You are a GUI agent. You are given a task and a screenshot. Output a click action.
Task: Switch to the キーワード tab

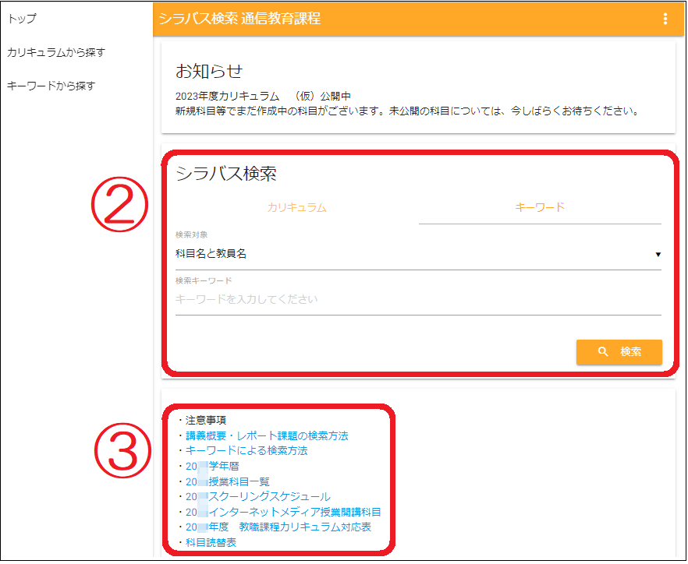click(x=539, y=208)
